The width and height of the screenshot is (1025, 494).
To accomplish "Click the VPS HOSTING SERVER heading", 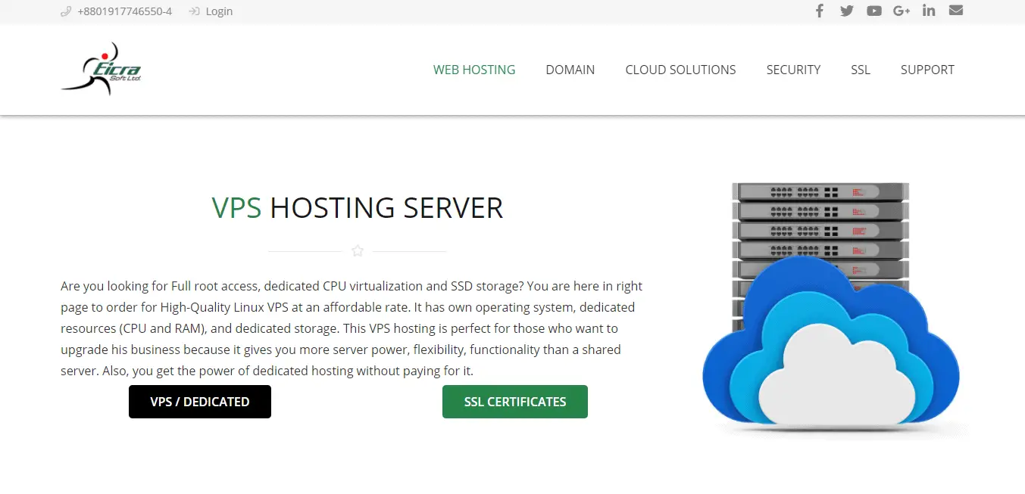I will [x=358, y=207].
